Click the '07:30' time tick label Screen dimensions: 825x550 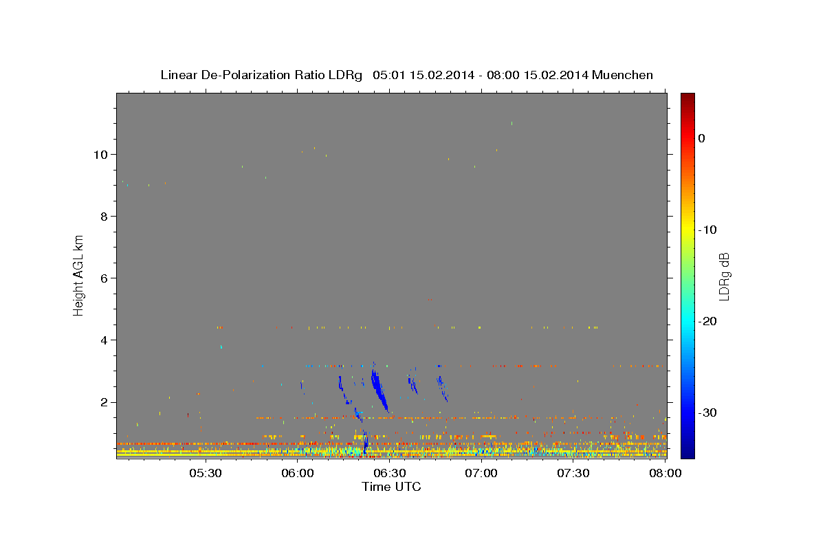pyautogui.click(x=573, y=474)
